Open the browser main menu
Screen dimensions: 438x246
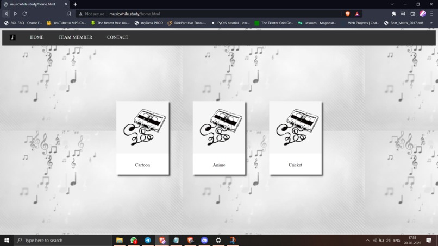(432, 14)
